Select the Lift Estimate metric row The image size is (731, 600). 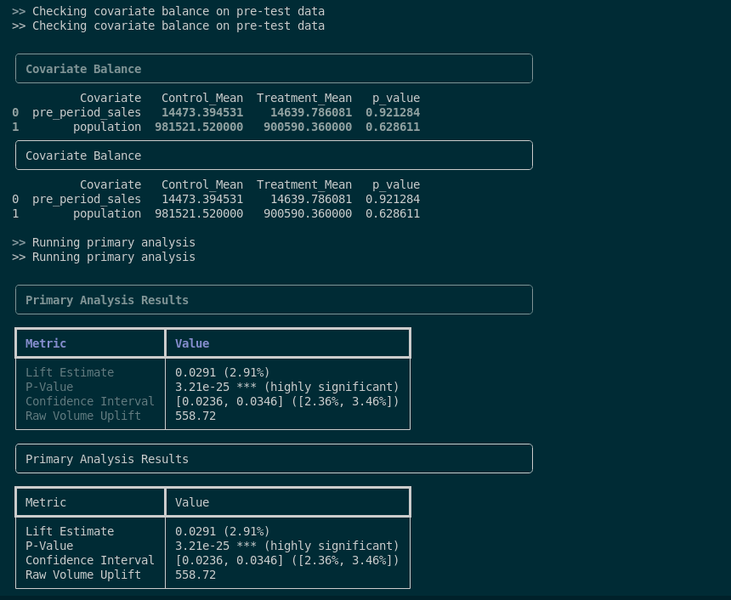[x=70, y=372]
